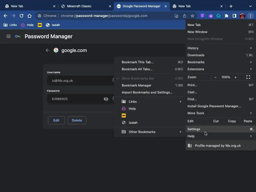Go back using browser back arrow
This screenshot has width=256, height=192.
click(5, 16)
